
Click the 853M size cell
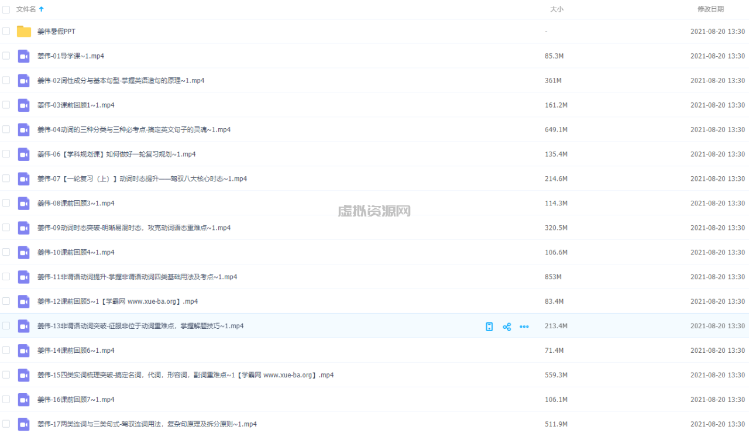pyautogui.click(x=553, y=277)
